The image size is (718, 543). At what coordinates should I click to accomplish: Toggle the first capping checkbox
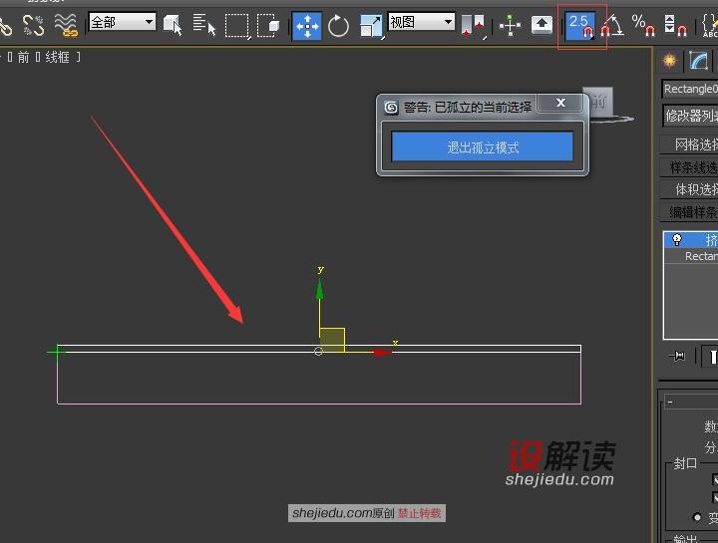click(x=714, y=479)
